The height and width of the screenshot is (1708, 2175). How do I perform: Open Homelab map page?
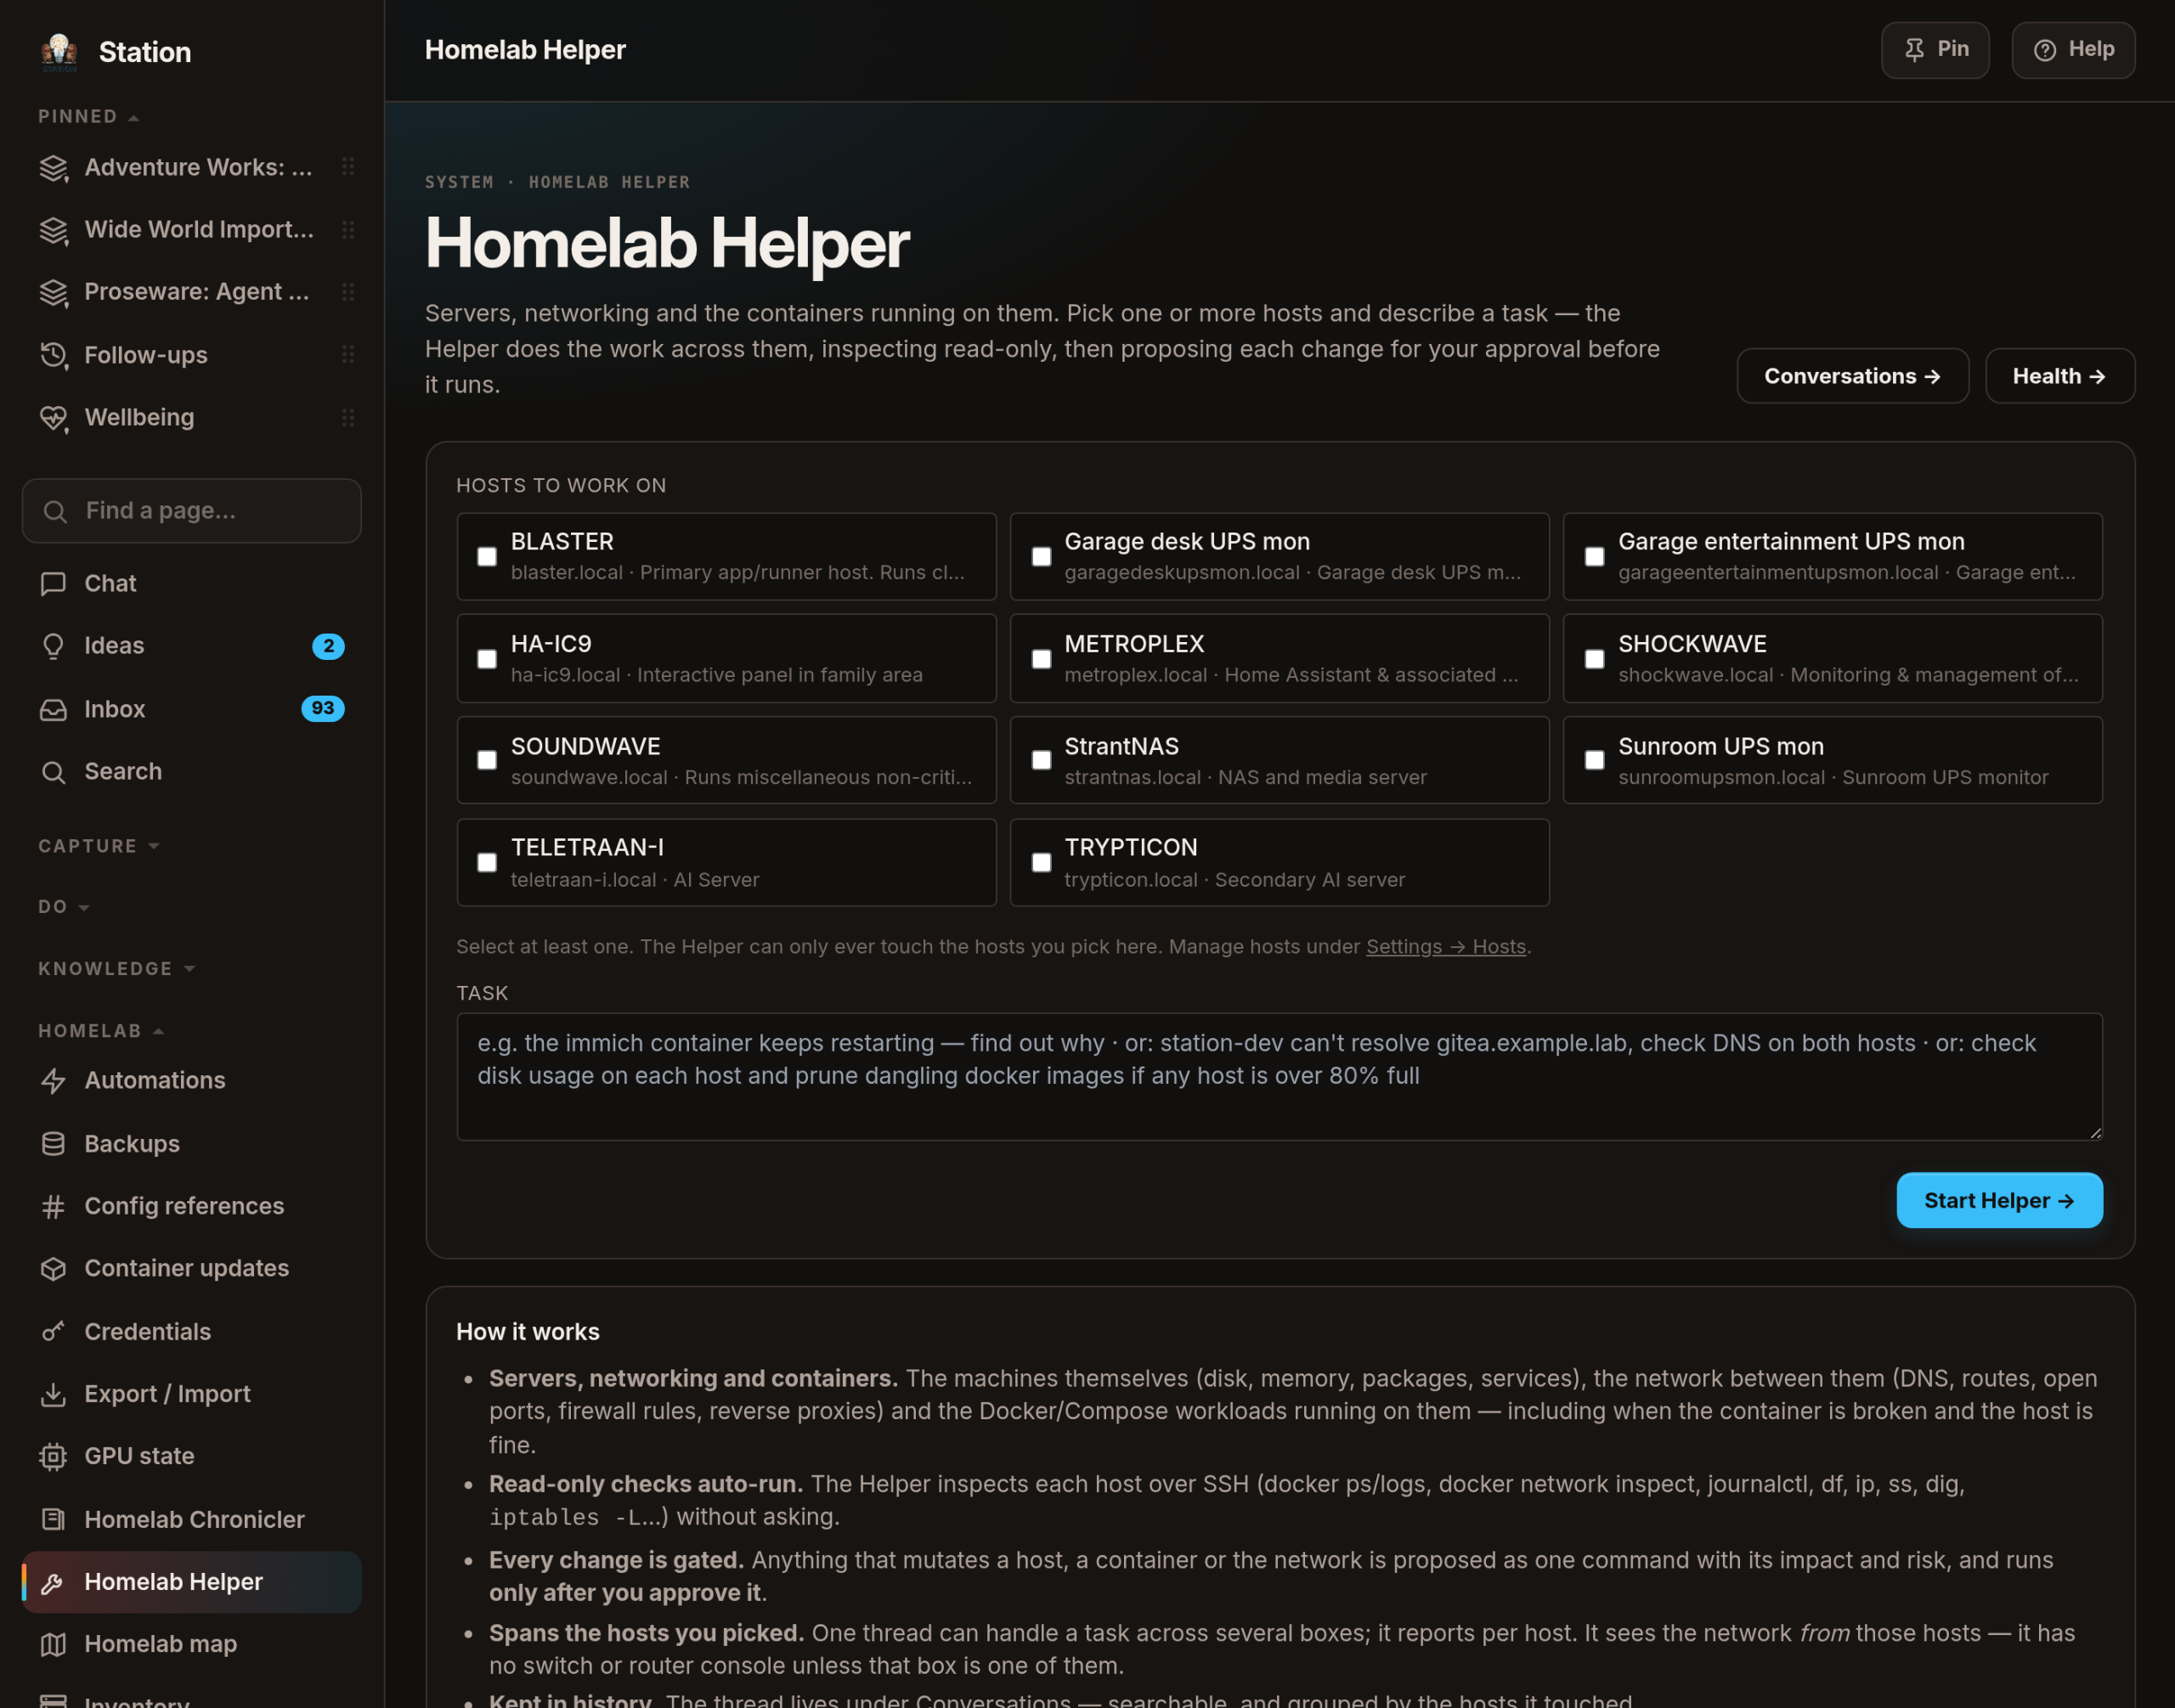click(x=191, y=1644)
